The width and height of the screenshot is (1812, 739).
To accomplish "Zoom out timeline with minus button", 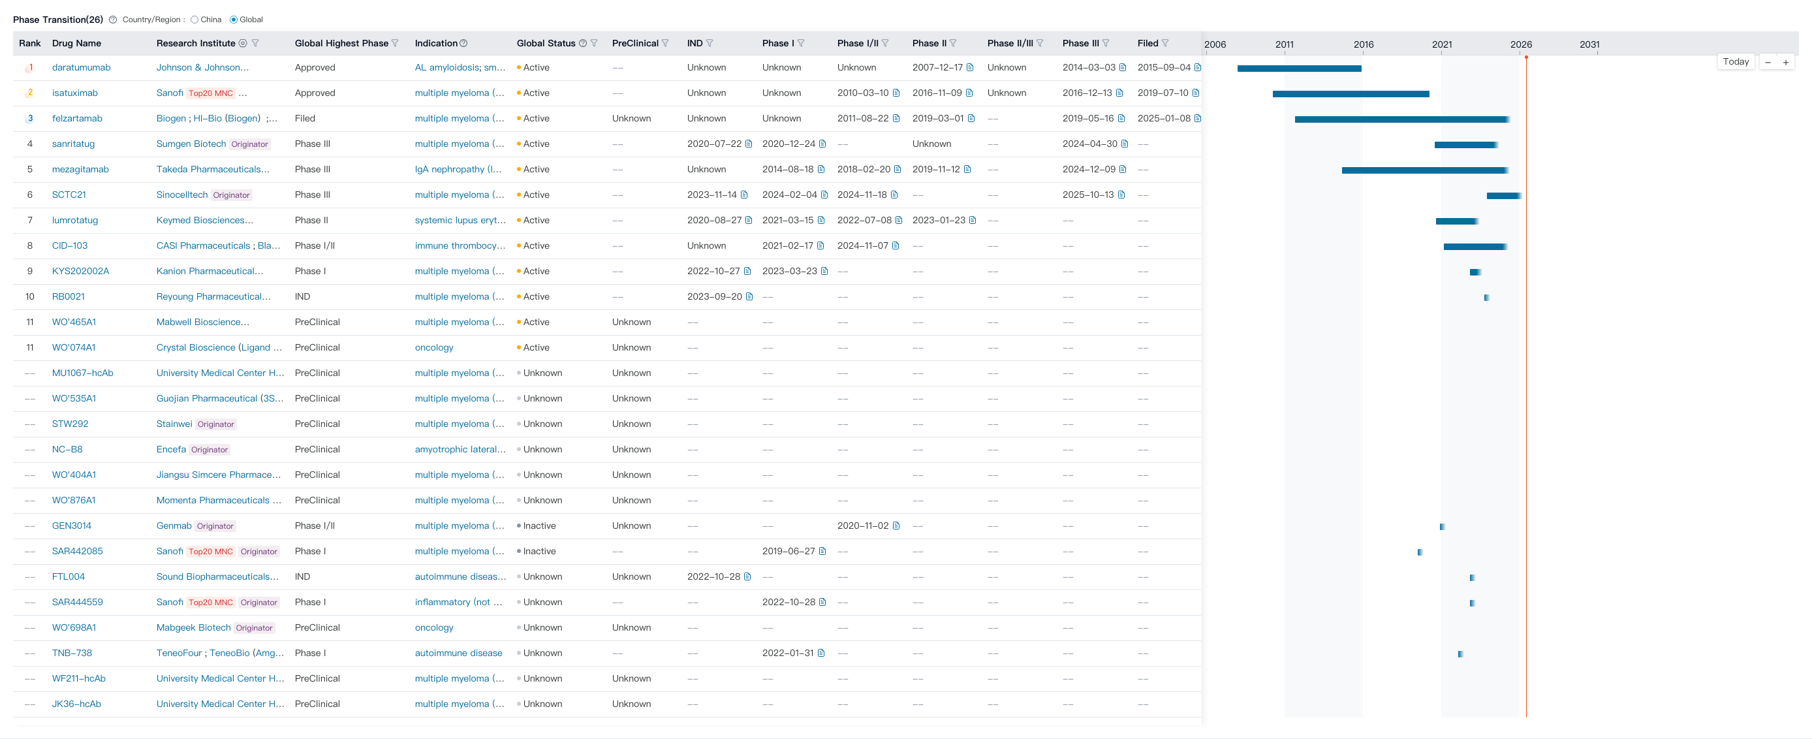I will click(x=1768, y=62).
